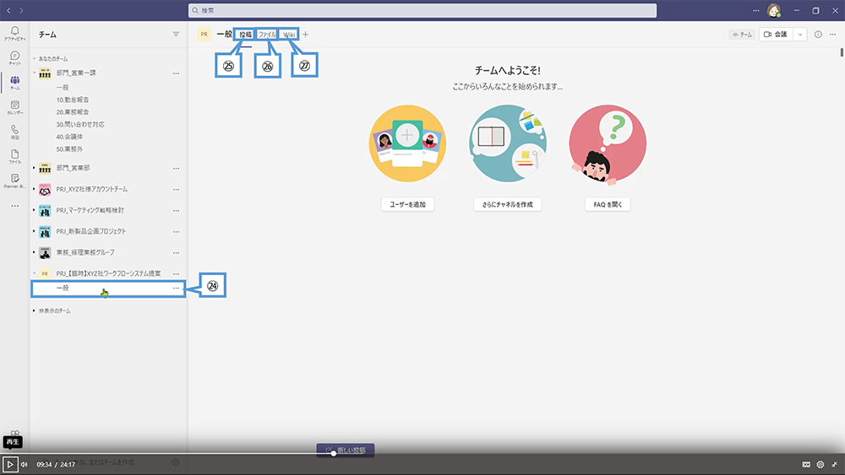Viewport: 845px width, 475px height.
Task: Exit fullscreen in the video player
Action: (x=834, y=464)
